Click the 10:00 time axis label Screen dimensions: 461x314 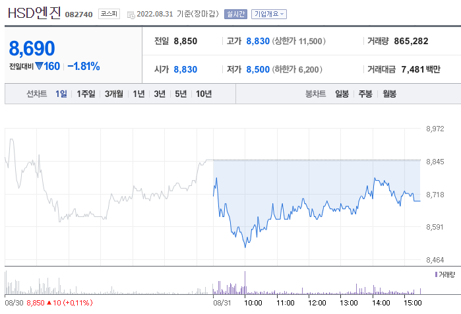253,303
